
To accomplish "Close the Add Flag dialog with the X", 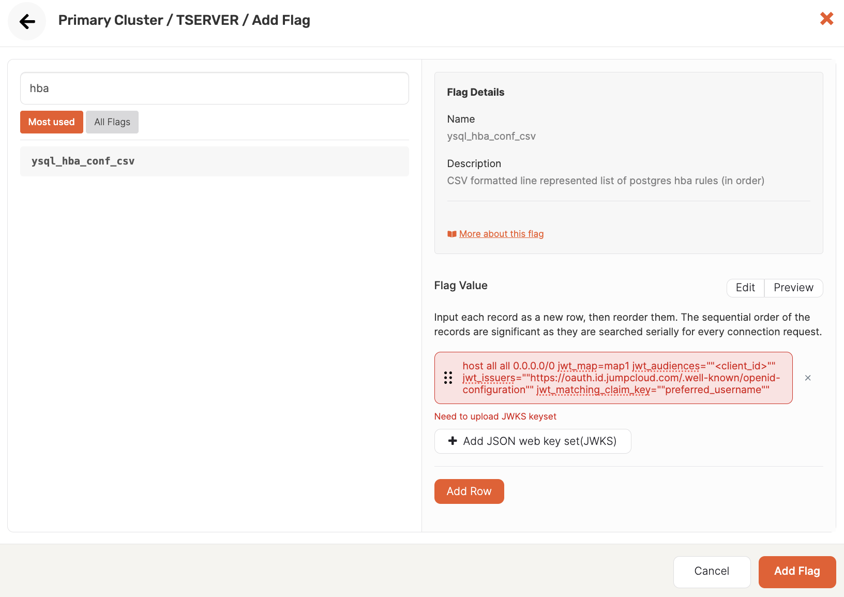I will [826, 19].
